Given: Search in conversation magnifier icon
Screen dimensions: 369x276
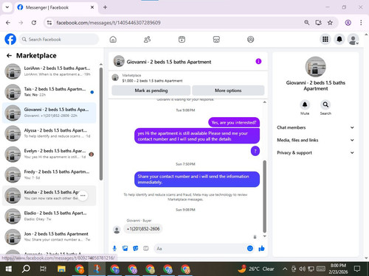Looking at the screenshot, I should tap(325, 105).
